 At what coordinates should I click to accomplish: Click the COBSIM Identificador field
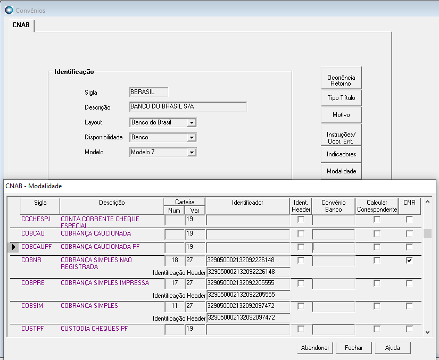click(x=248, y=306)
